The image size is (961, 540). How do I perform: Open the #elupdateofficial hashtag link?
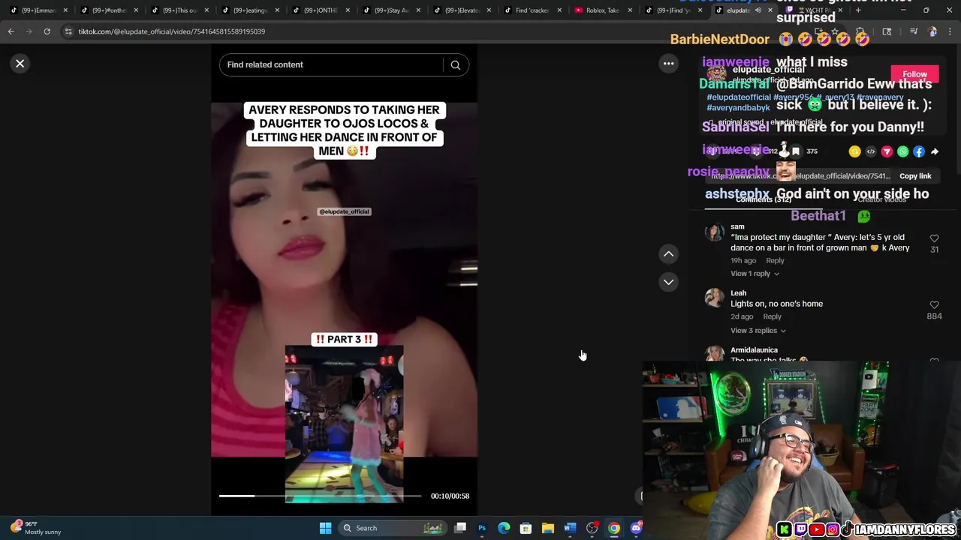(739, 97)
